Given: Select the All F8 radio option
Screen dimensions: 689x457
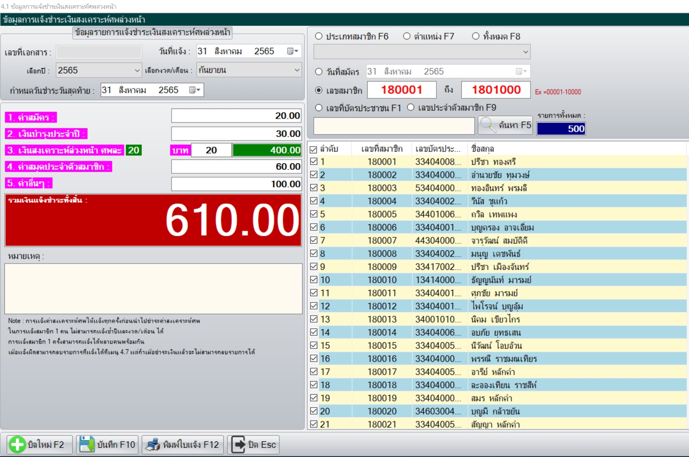Looking at the screenshot, I should (476, 36).
